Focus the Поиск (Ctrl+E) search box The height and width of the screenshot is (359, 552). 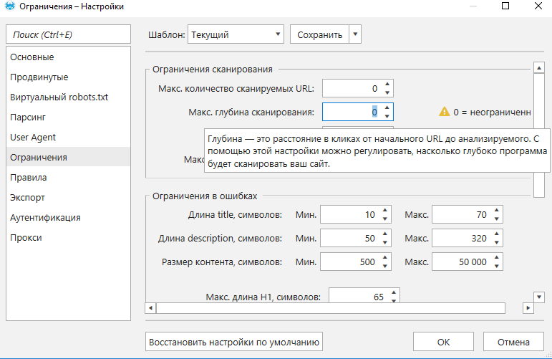click(x=68, y=34)
